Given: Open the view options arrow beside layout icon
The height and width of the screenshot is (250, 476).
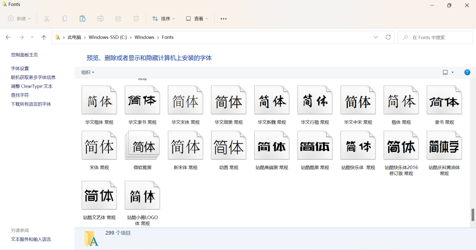Looking at the screenshot, I should tap(453, 72).
